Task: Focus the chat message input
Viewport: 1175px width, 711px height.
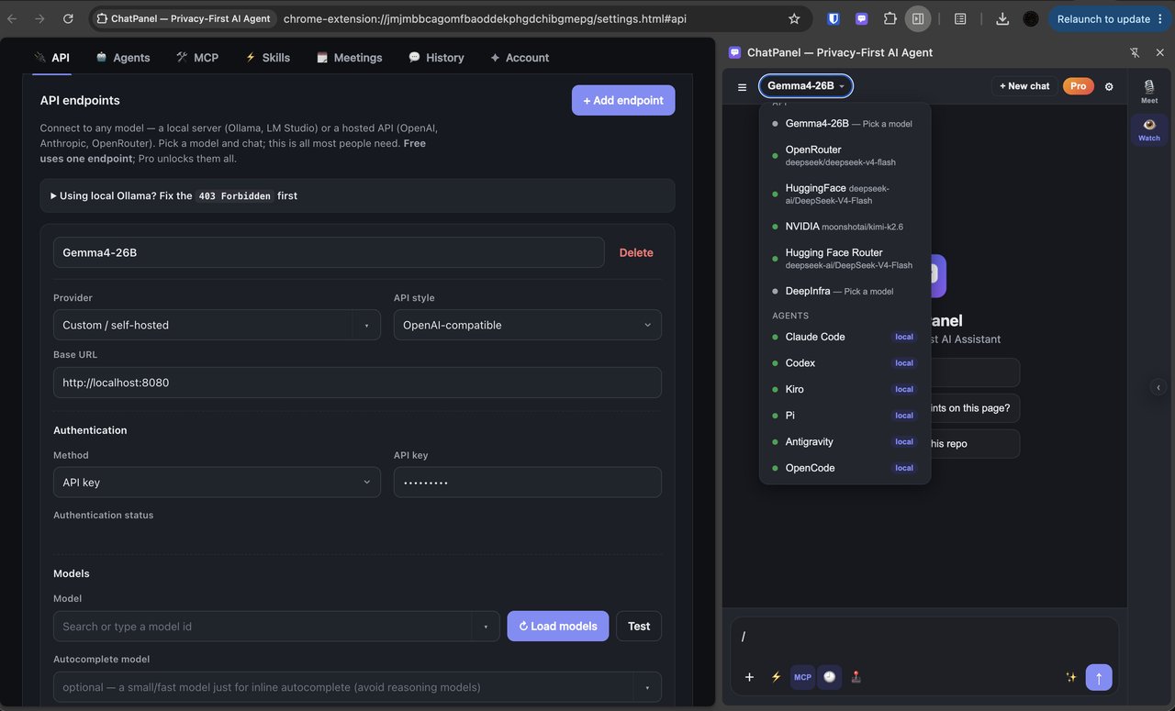Action: tap(924, 637)
